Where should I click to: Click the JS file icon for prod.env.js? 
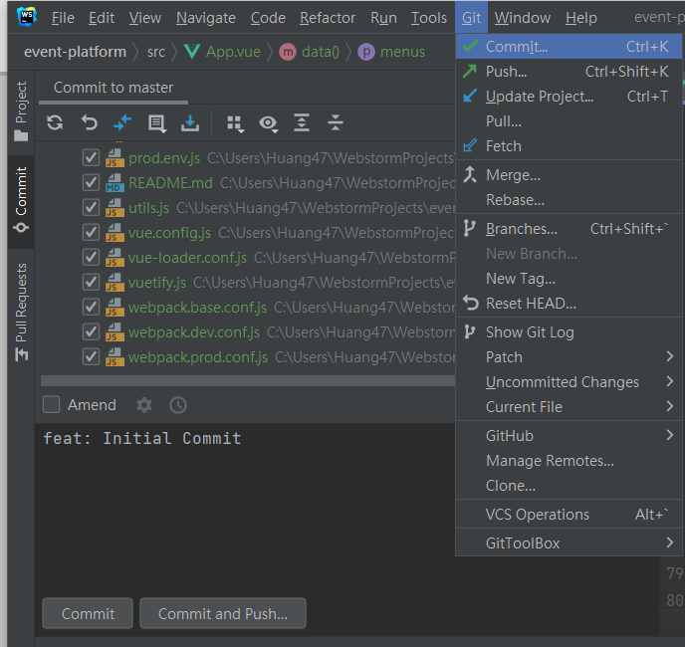(x=114, y=158)
